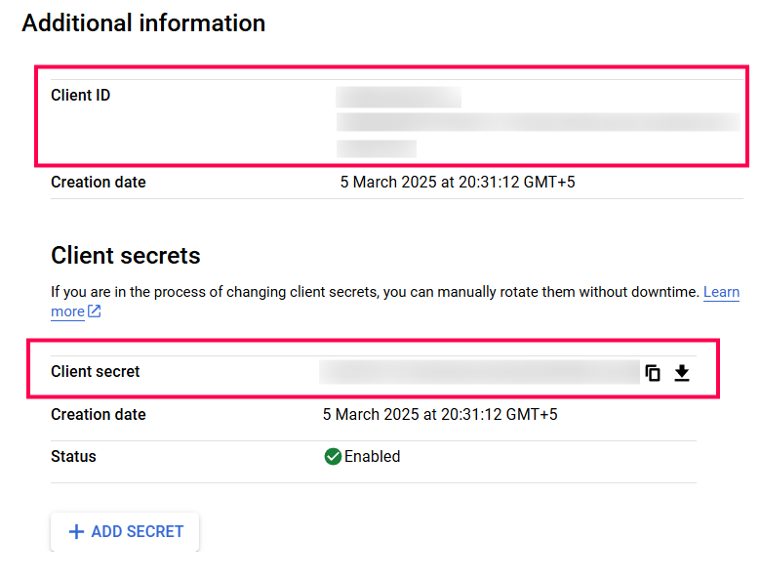
Task: Click the green Enabled checkmark icon
Action: [333, 456]
